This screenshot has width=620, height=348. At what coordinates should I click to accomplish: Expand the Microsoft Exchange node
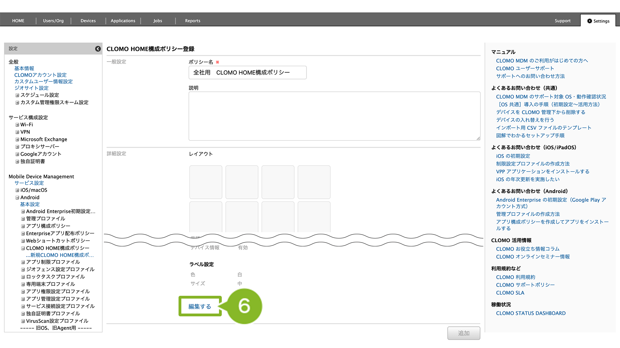click(17, 140)
